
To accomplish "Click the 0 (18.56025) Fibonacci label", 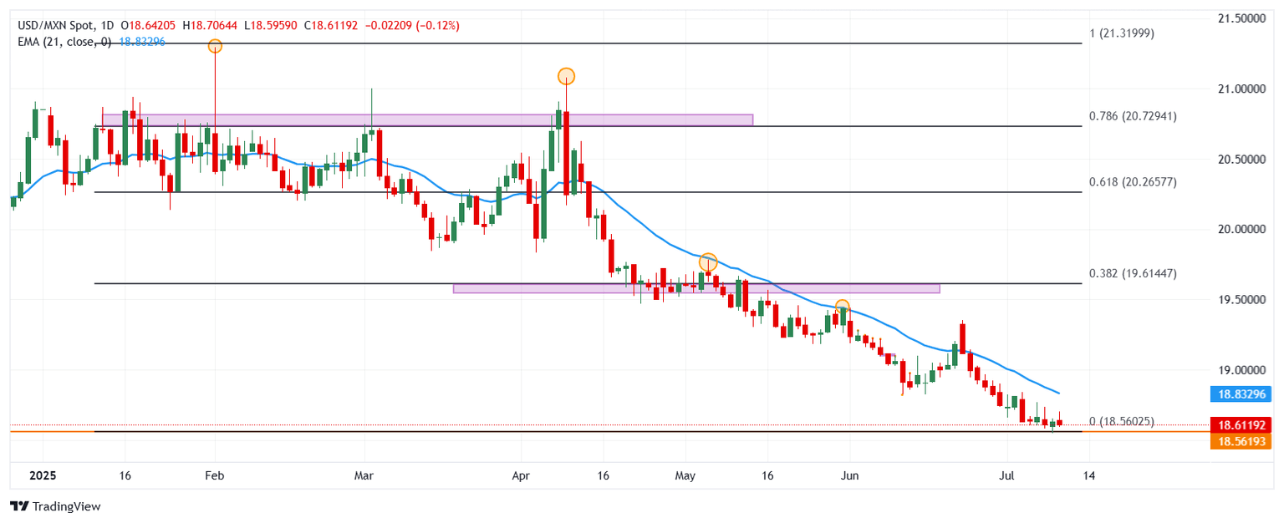I will [1121, 422].
